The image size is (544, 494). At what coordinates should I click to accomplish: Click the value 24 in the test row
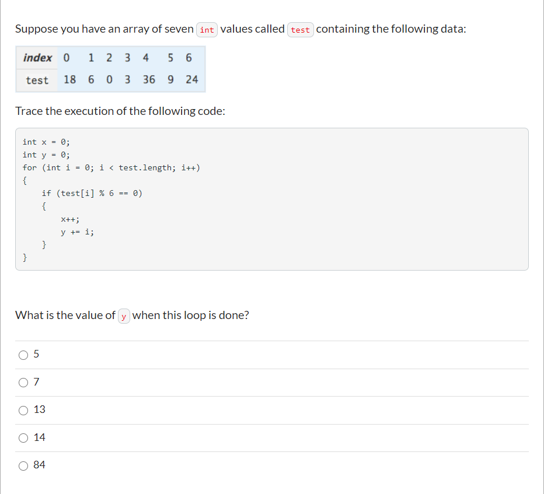pos(191,80)
